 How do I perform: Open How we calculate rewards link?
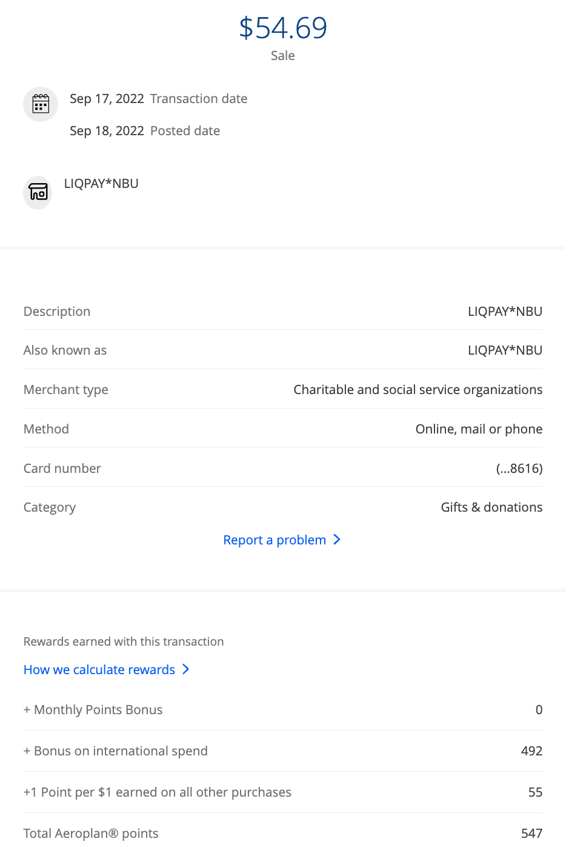pos(99,670)
